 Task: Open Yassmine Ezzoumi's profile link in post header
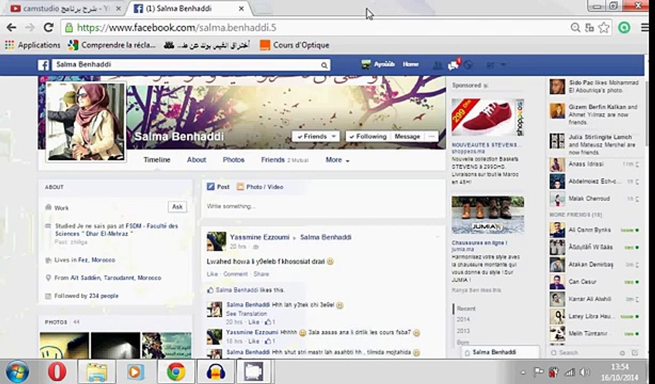pos(260,237)
